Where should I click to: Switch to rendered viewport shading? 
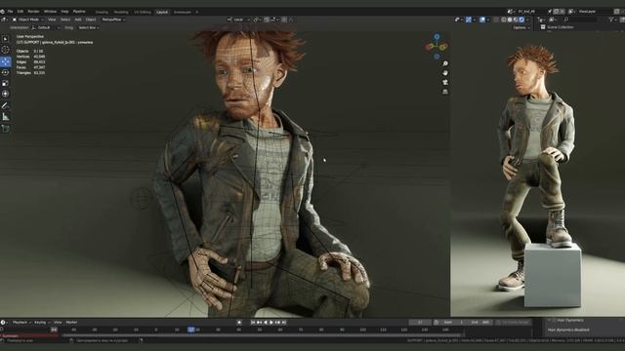521,19
